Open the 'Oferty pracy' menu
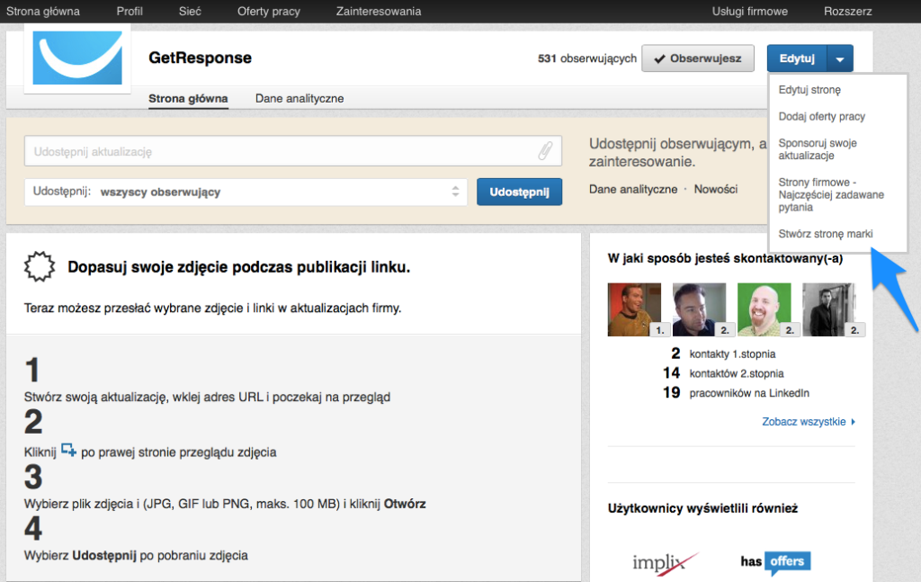 click(x=268, y=11)
